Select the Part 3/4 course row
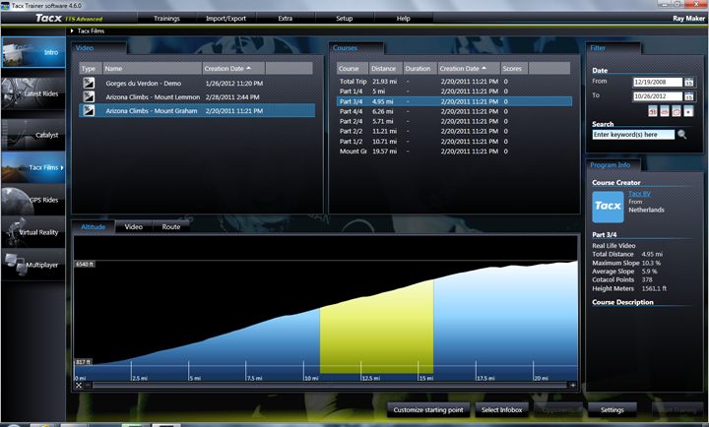This screenshot has height=427, width=709. (454, 101)
